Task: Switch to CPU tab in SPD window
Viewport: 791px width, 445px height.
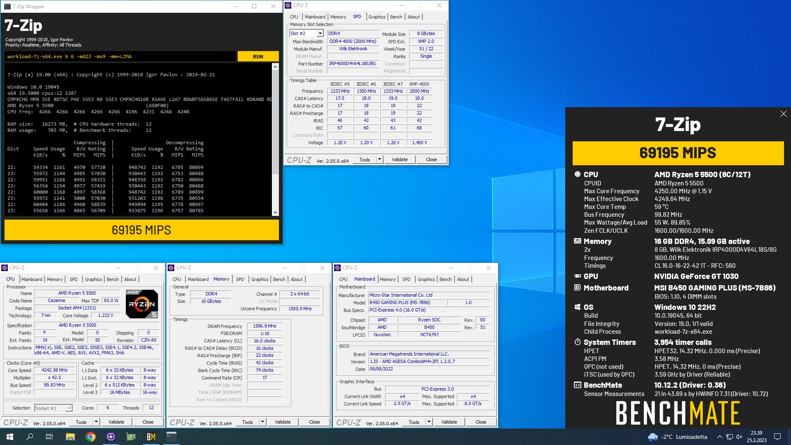Action: [x=294, y=17]
